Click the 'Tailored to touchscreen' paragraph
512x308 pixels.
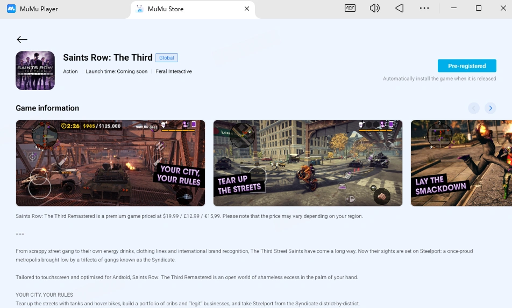click(x=187, y=277)
